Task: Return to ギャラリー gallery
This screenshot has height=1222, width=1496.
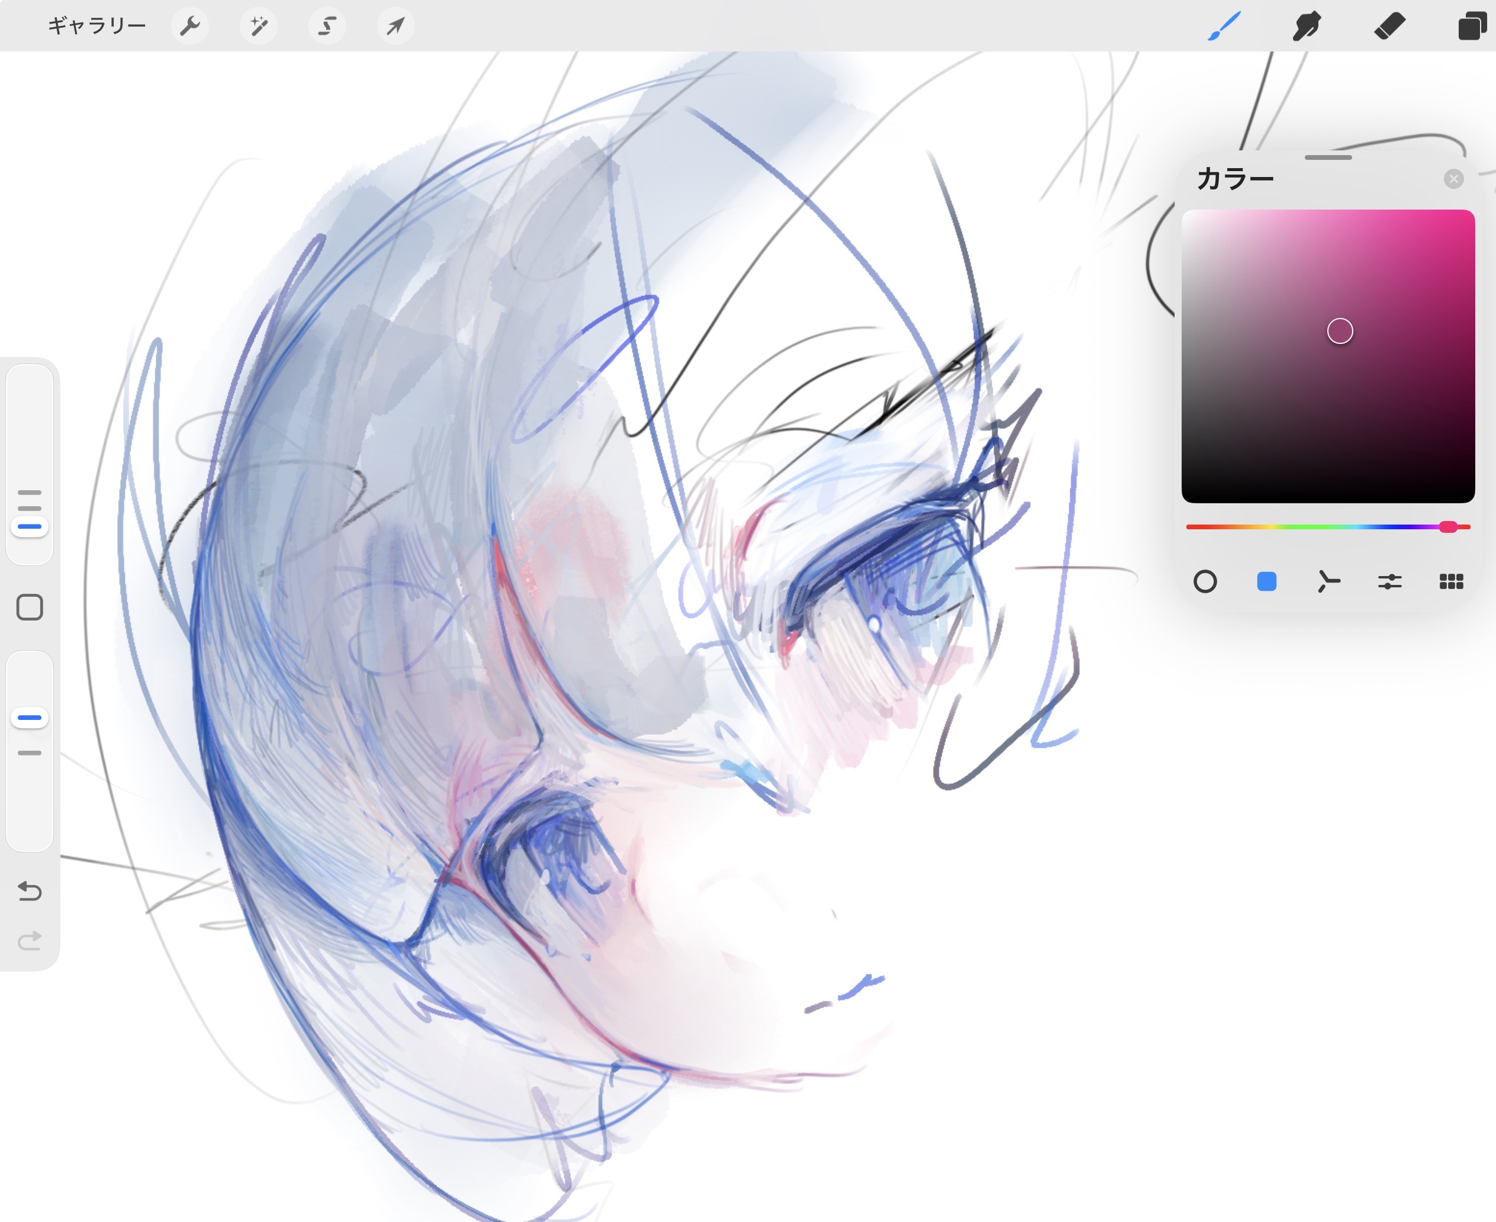Action: point(96,26)
